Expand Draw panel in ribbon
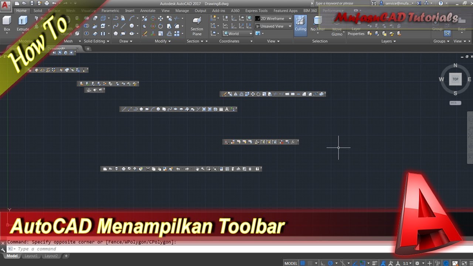 (x=126, y=41)
